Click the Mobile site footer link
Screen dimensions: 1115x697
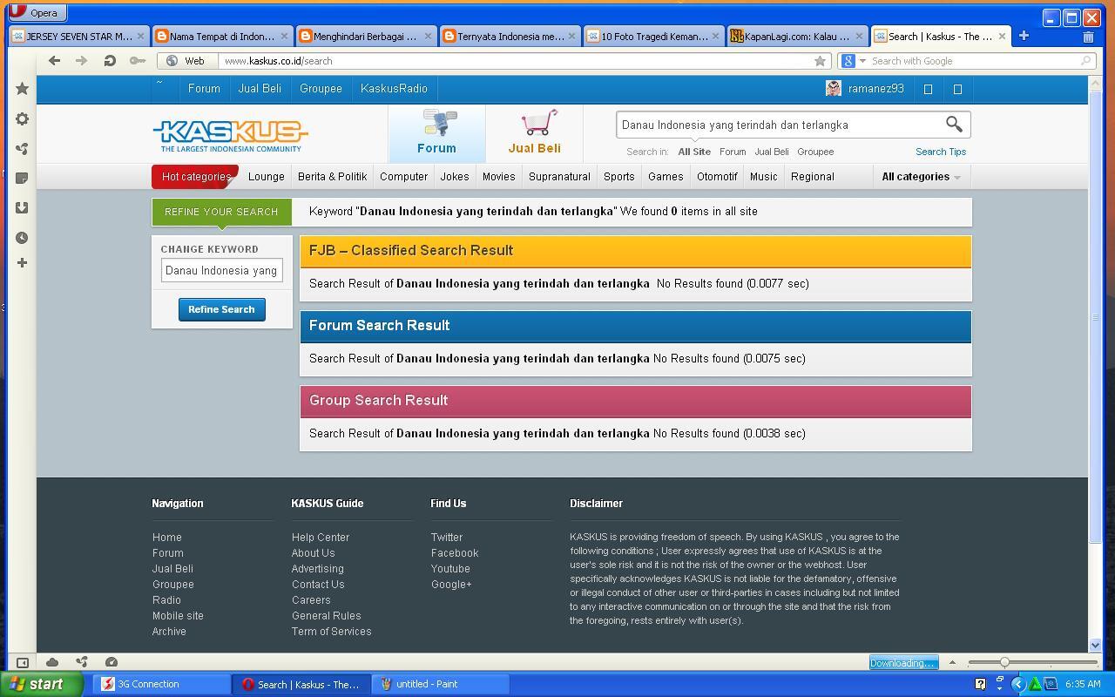click(x=178, y=616)
